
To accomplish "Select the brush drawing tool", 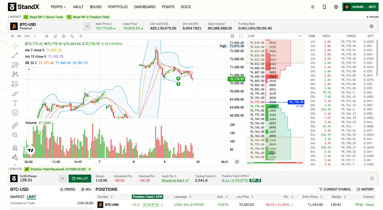I will click(x=15, y=93).
